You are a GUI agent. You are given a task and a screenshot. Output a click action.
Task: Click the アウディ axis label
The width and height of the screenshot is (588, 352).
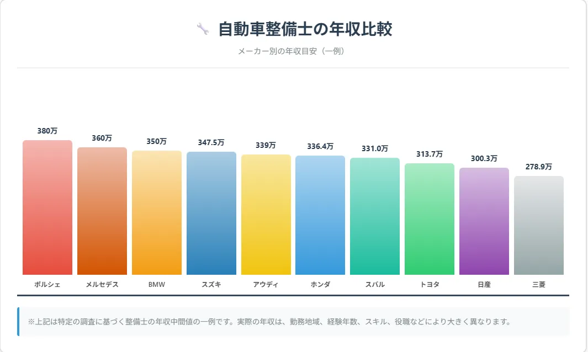(266, 285)
